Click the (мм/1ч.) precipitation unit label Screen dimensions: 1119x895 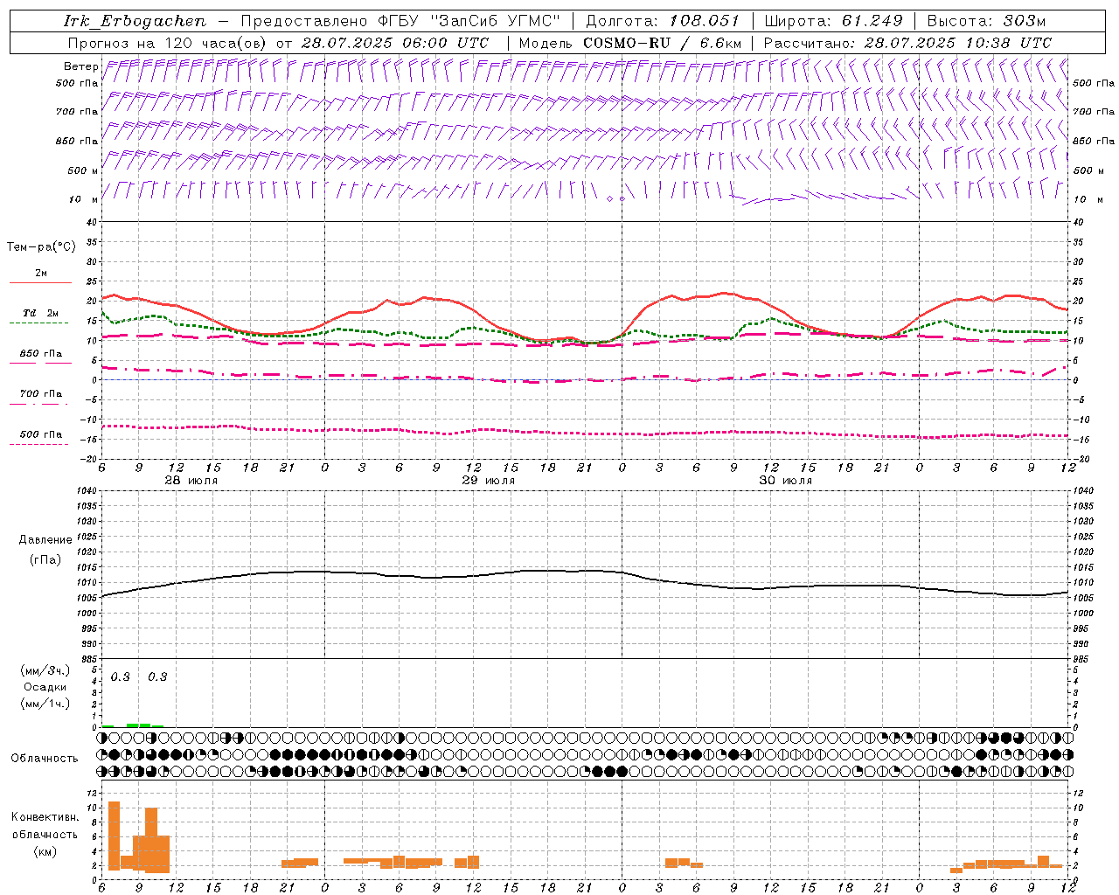[x=45, y=704]
